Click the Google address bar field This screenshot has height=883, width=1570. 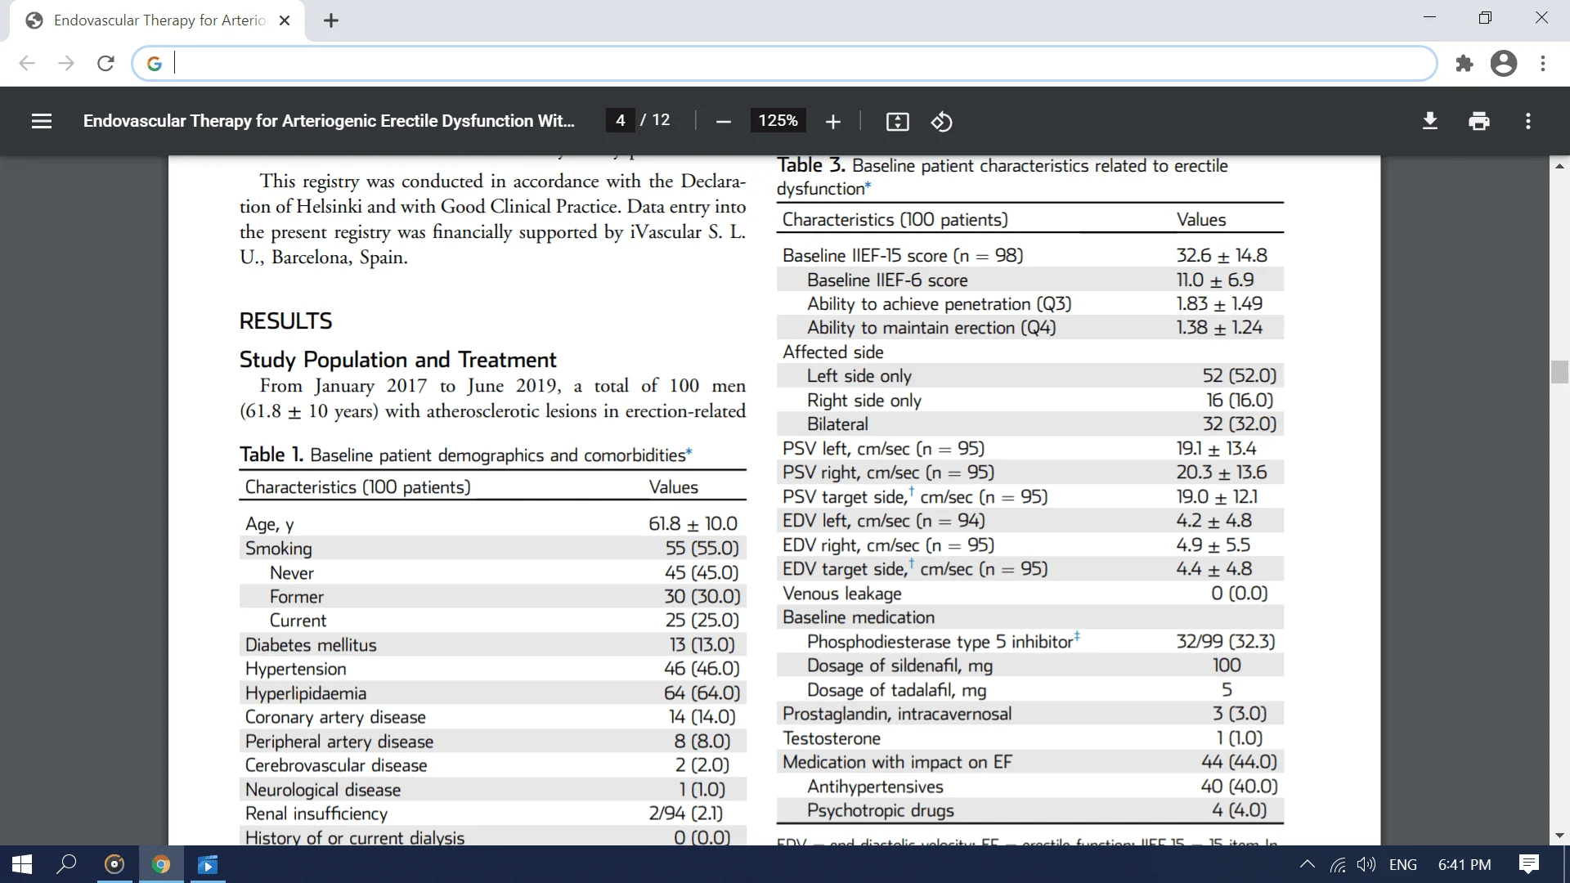tap(783, 63)
